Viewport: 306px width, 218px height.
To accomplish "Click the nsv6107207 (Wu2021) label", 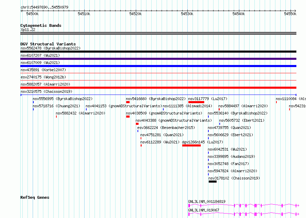I will click(x=40, y=55).
